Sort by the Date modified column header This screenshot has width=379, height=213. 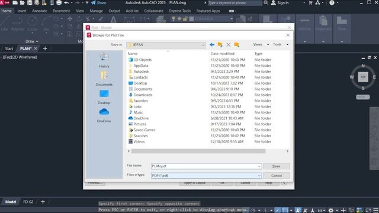(x=223, y=54)
